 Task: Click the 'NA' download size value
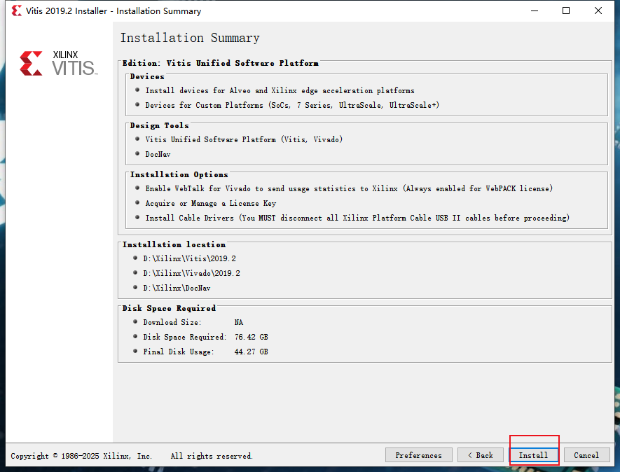pyautogui.click(x=238, y=322)
